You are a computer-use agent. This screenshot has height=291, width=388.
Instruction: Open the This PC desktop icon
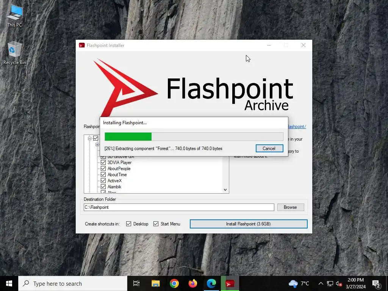coord(15,16)
